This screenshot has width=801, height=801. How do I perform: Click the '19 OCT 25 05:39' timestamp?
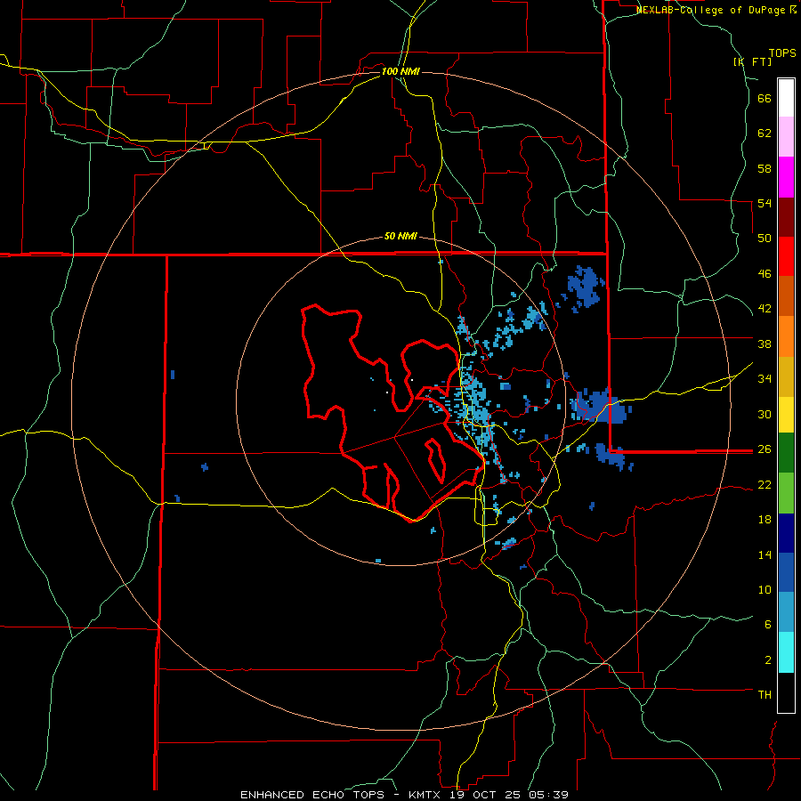509,795
